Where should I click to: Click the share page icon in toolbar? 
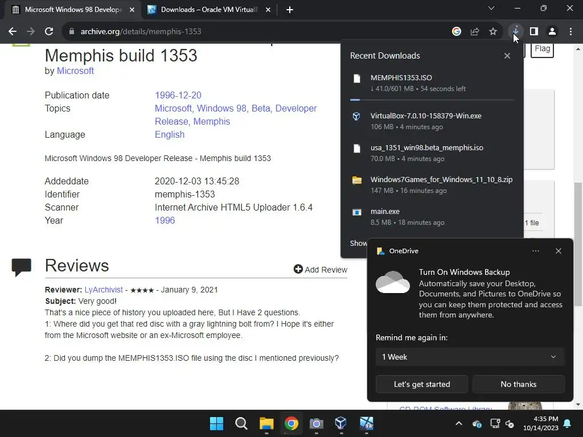[475, 32]
